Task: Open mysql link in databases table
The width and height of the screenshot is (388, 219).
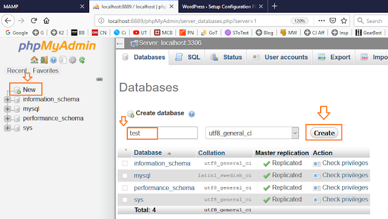Action: (x=142, y=176)
